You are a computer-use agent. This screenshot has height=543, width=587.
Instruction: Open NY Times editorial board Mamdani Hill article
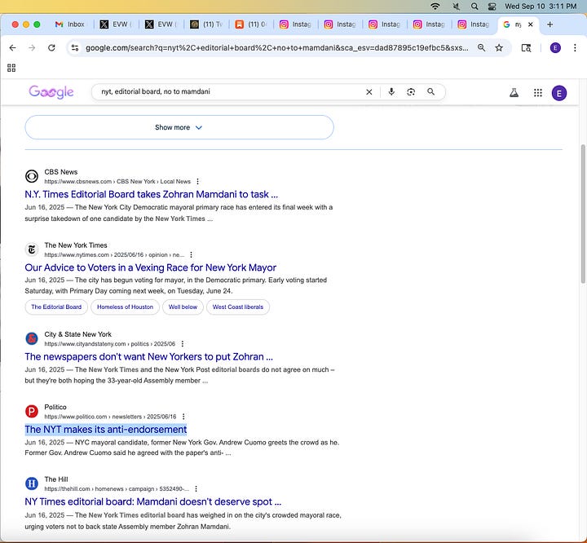pos(152,501)
